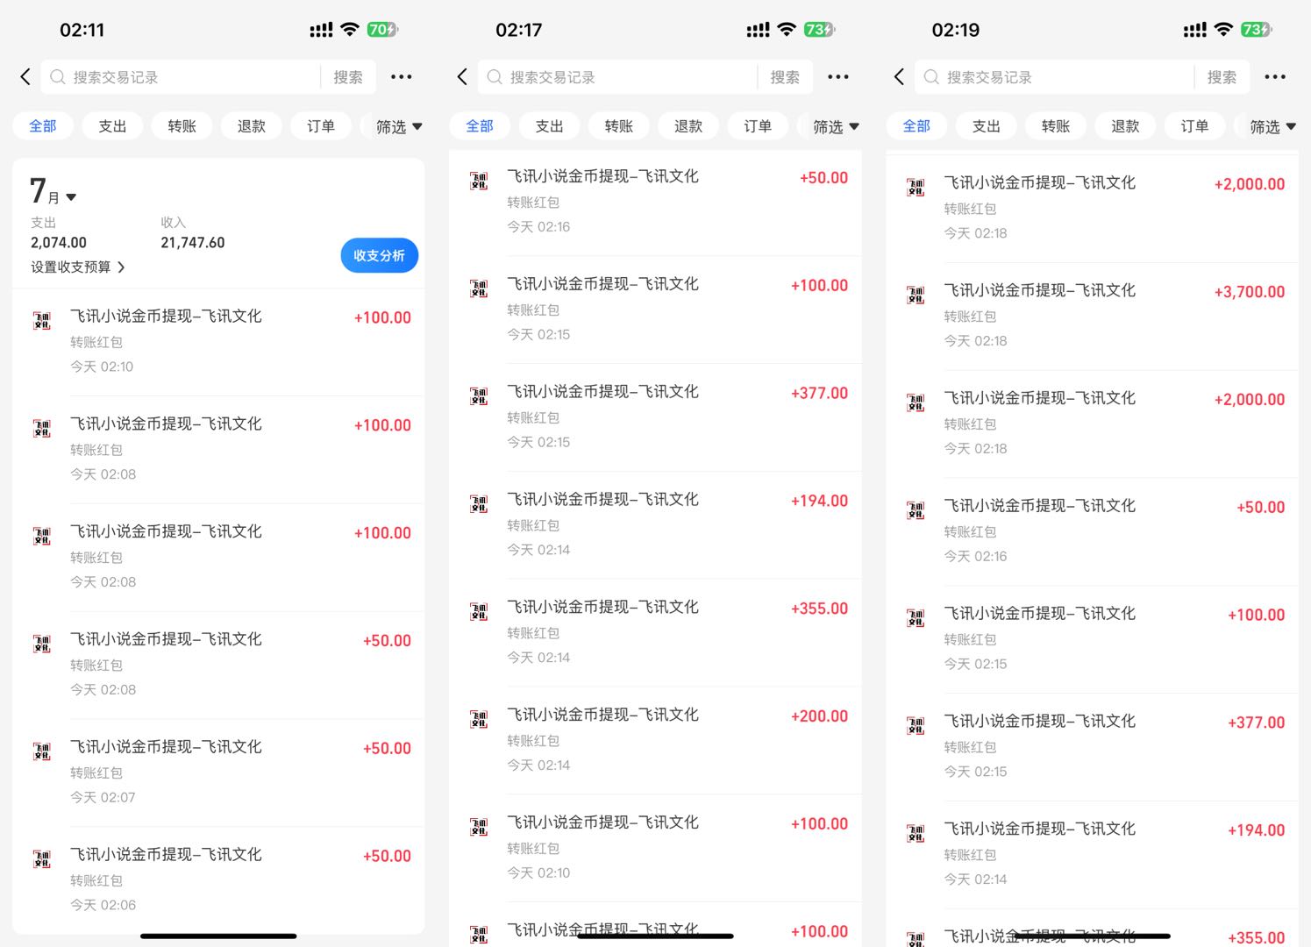
Task: Expand the 7月 month selector
Action: pos(53,191)
